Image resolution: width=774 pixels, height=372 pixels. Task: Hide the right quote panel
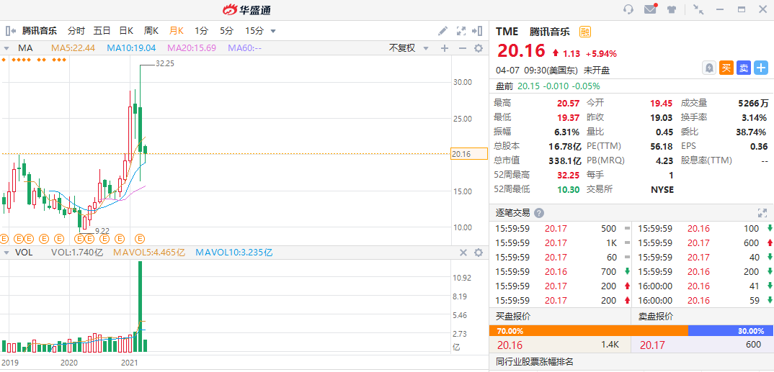477,31
